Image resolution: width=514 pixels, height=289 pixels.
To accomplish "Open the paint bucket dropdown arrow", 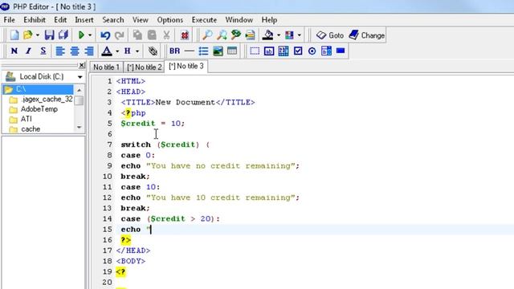I will click(x=279, y=35).
